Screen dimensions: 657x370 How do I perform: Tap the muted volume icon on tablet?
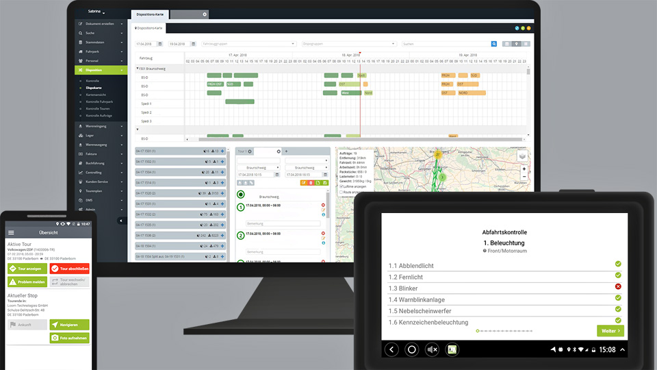pos(432,349)
